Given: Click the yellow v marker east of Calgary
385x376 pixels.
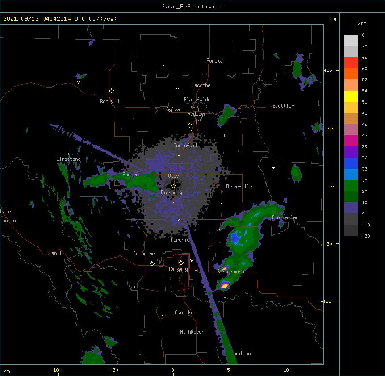Looking at the screenshot, I should pos(192,261).
